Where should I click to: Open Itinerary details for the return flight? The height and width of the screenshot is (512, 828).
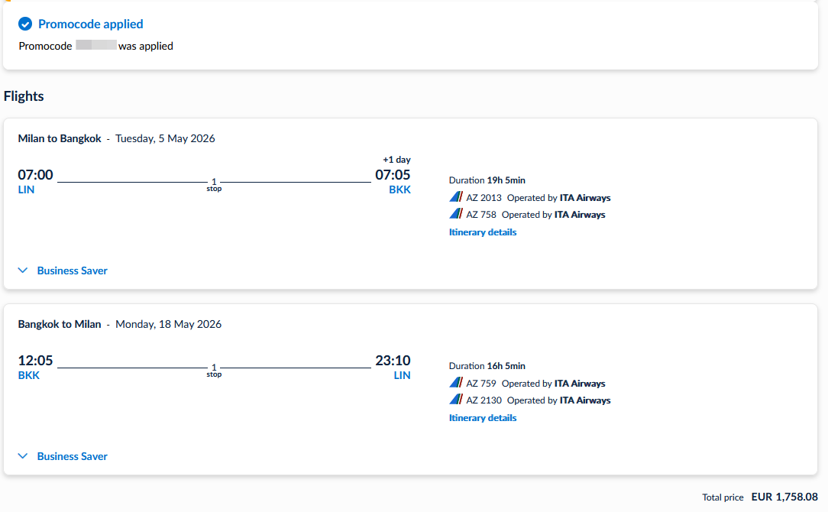click(483, 418)
